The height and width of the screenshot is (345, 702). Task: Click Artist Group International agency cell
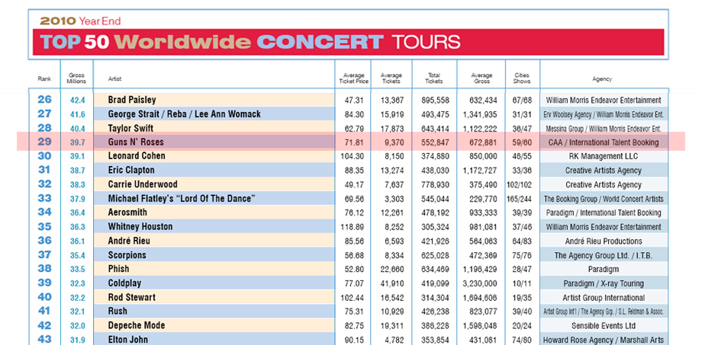point(604,298)
